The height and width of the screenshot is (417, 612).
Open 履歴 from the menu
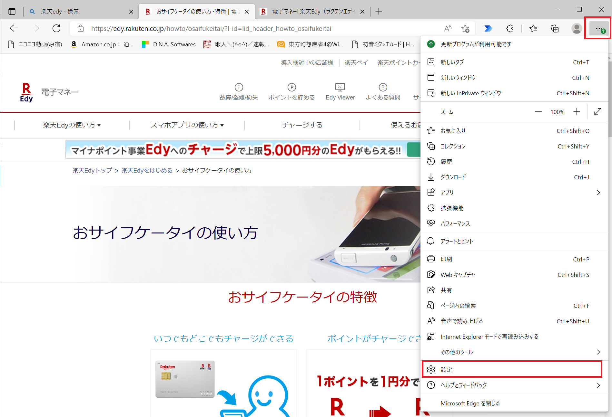point(515,162)
